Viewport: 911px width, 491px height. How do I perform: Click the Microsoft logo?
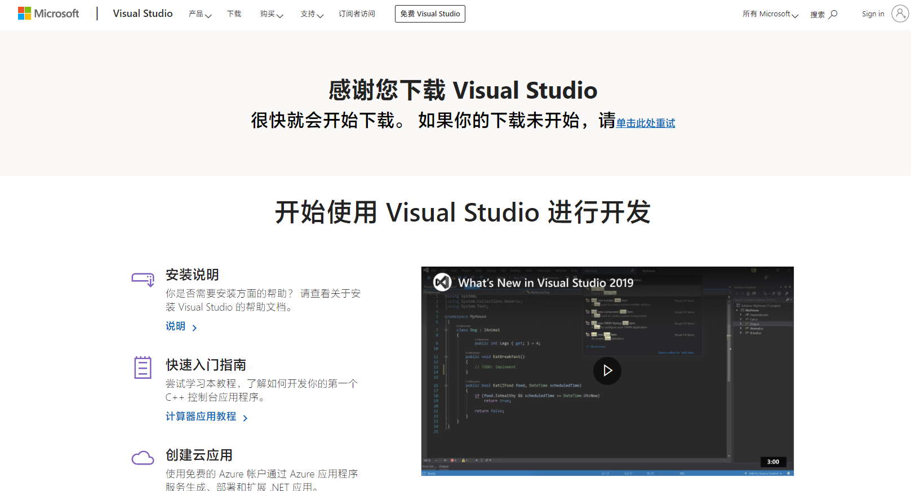pyautogui.click(x=48, y=14)
